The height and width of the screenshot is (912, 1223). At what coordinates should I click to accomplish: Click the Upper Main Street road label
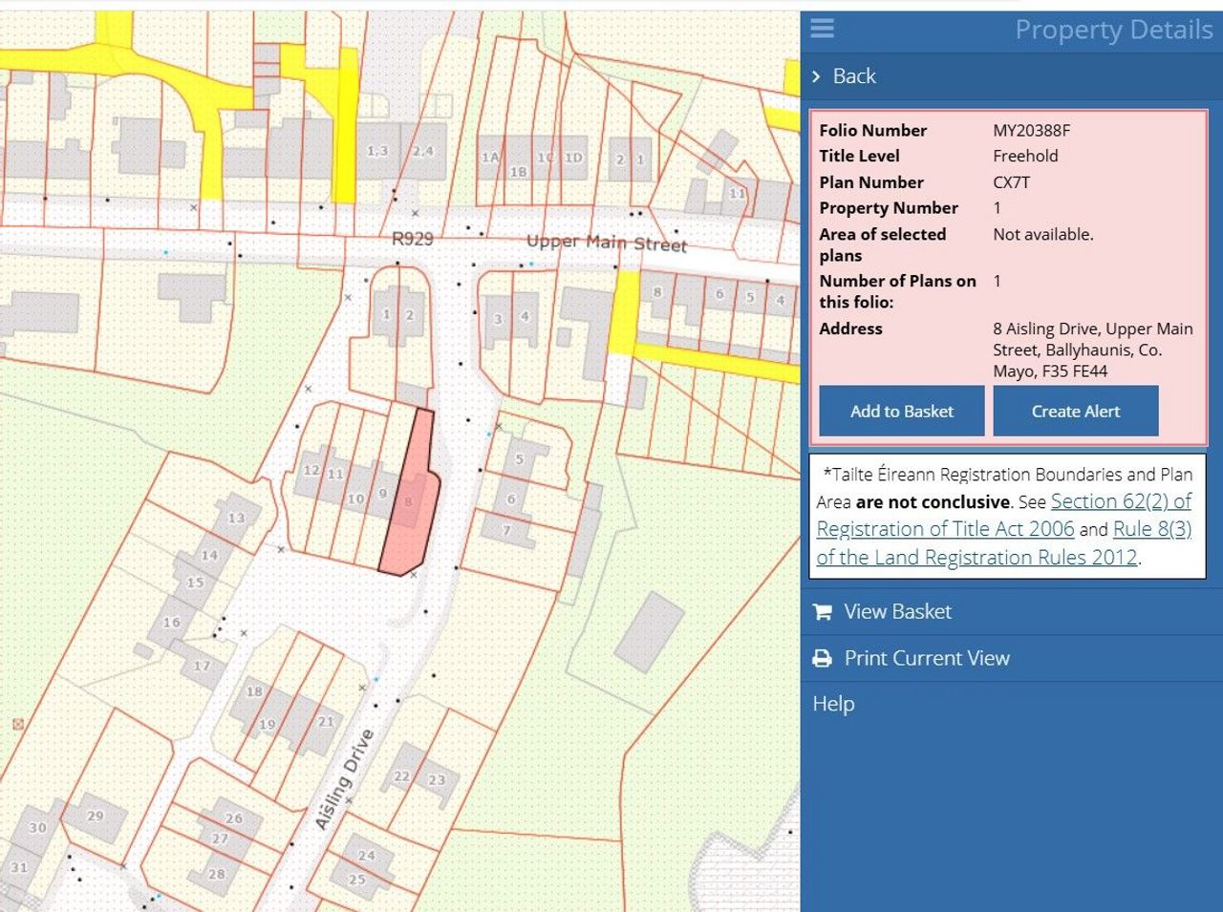coord(607,243)
